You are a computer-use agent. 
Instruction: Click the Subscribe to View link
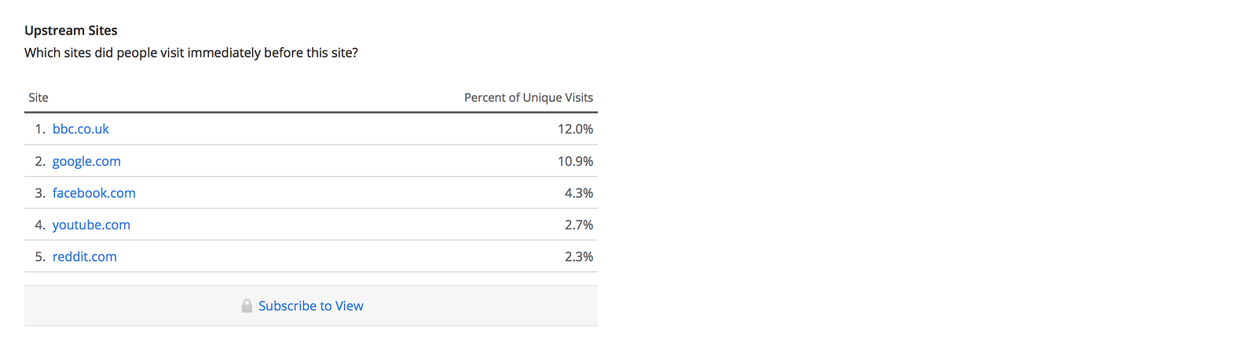point(310,306)
